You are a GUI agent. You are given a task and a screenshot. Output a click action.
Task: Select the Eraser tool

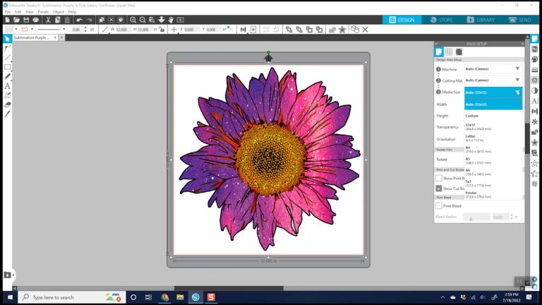click(7, 104)
